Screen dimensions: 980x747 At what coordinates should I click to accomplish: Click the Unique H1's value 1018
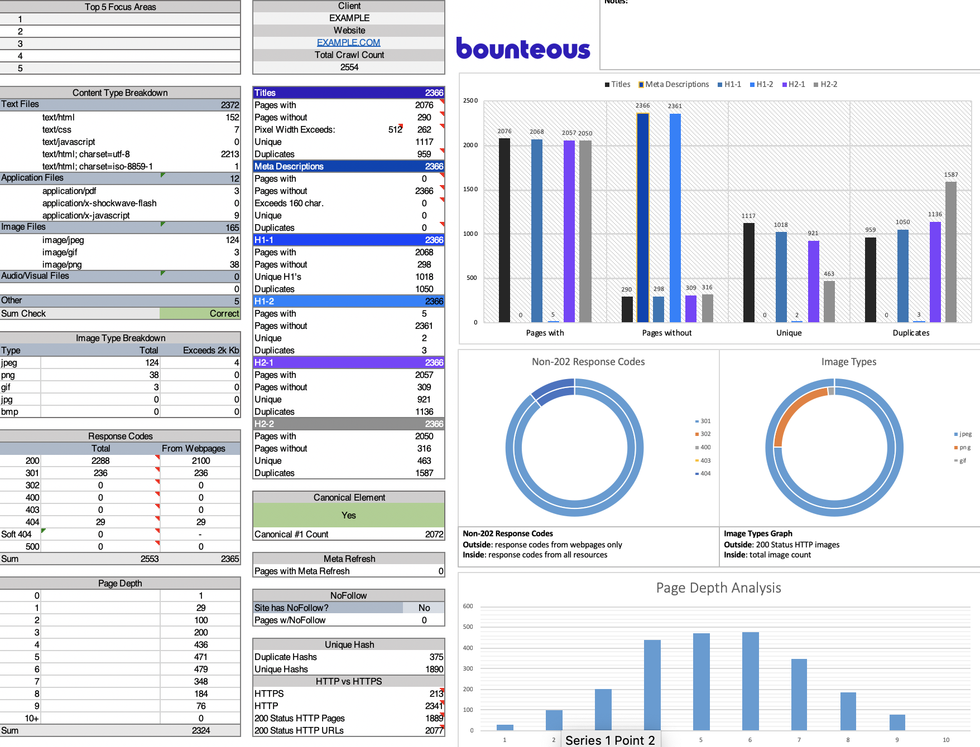click(x=424, y=277)
